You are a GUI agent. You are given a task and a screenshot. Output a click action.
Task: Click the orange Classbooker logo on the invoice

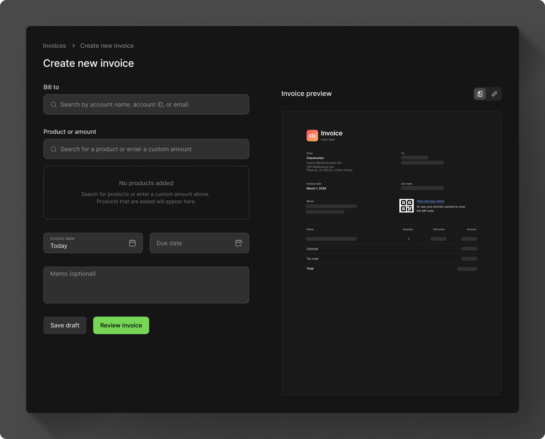[x=312, y=135]
